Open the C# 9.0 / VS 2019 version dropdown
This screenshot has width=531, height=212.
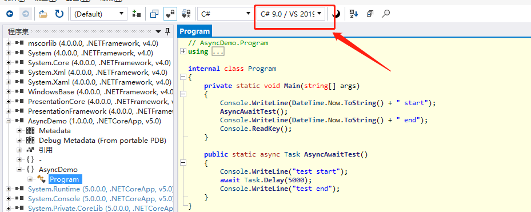(x=290, y=14)
